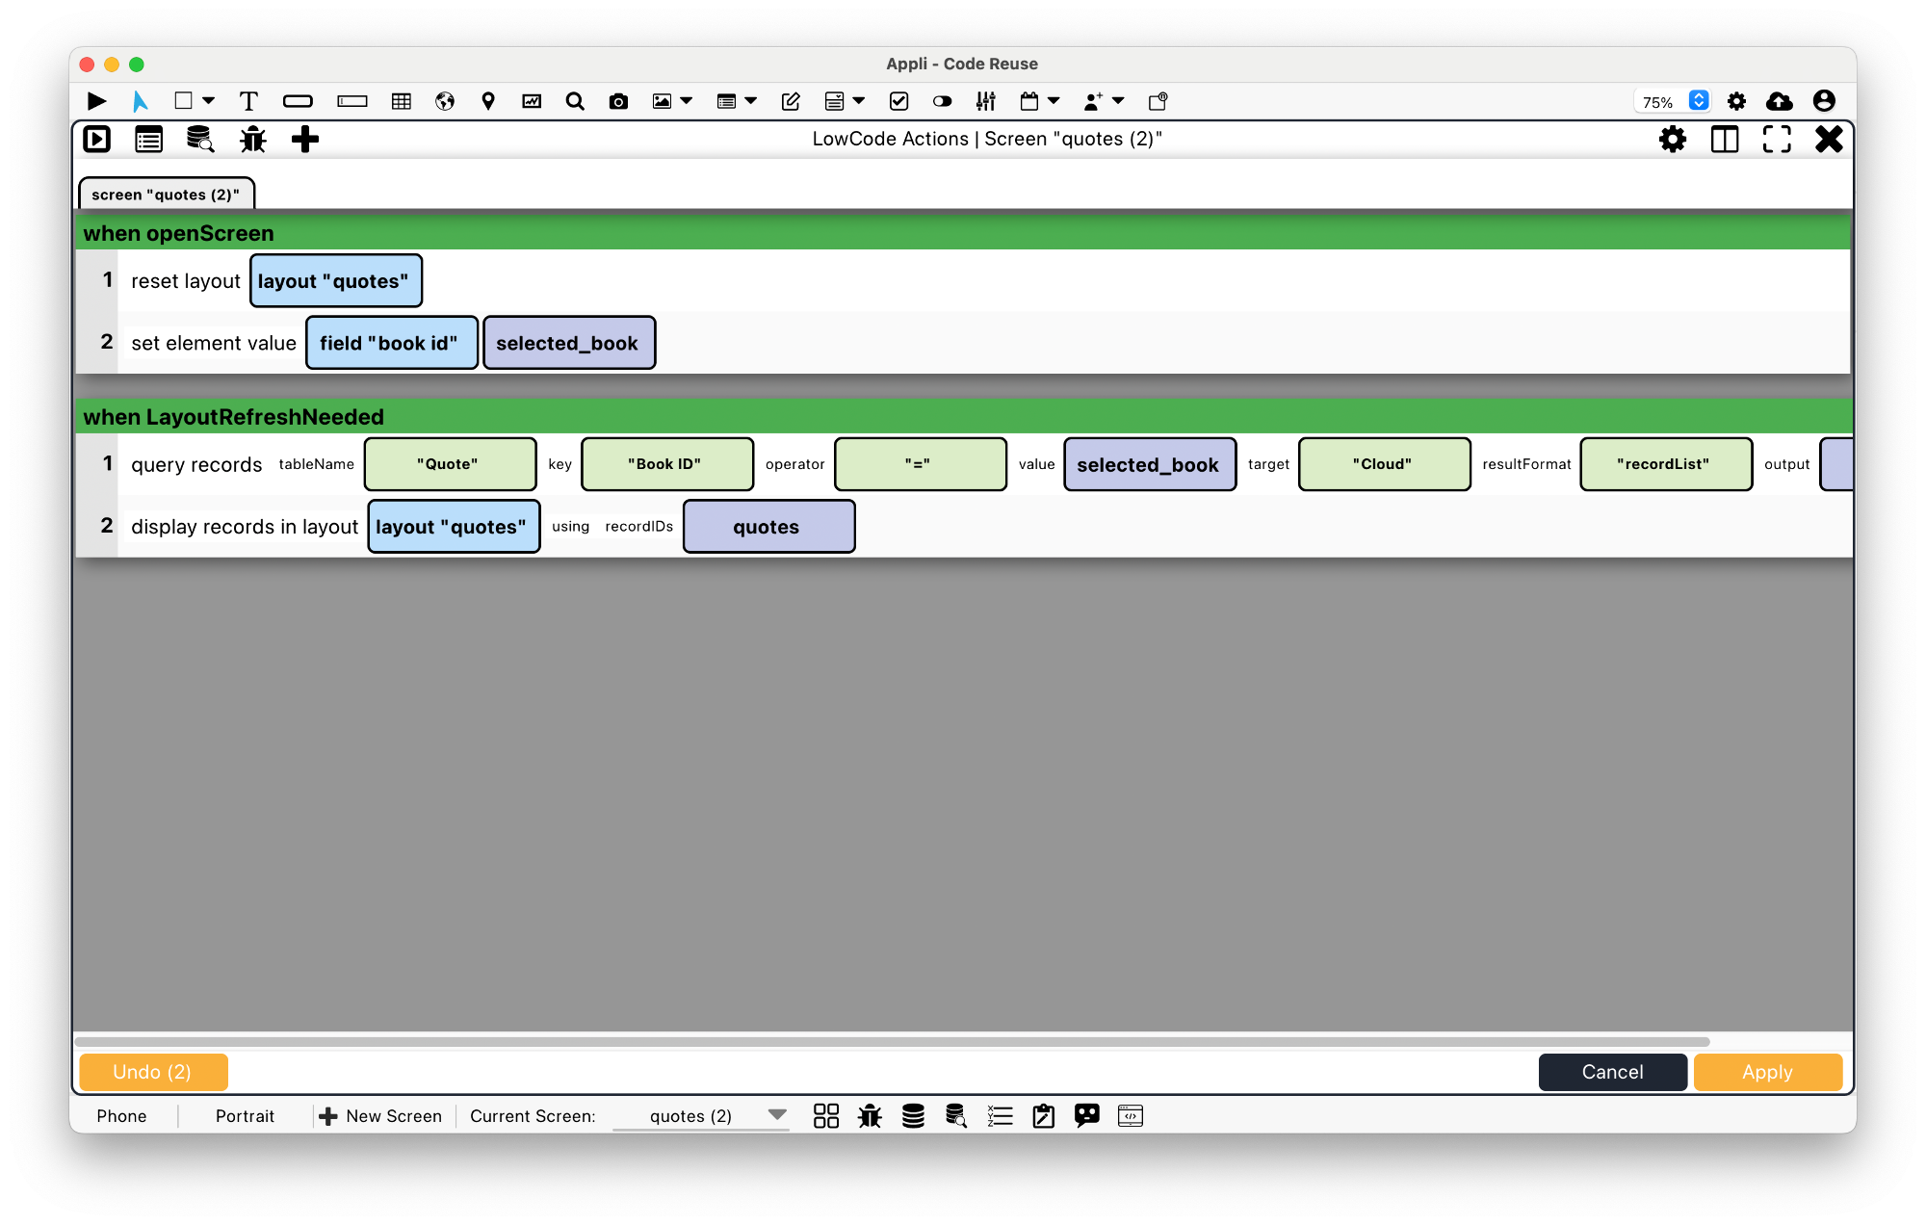Viewport: 1926px width, 1225px height.
Task: Select the action steps icon in toolbar
Action: 150,138
